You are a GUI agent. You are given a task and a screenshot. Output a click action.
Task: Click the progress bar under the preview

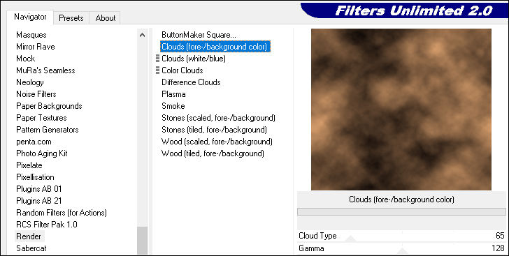[401, 211]
